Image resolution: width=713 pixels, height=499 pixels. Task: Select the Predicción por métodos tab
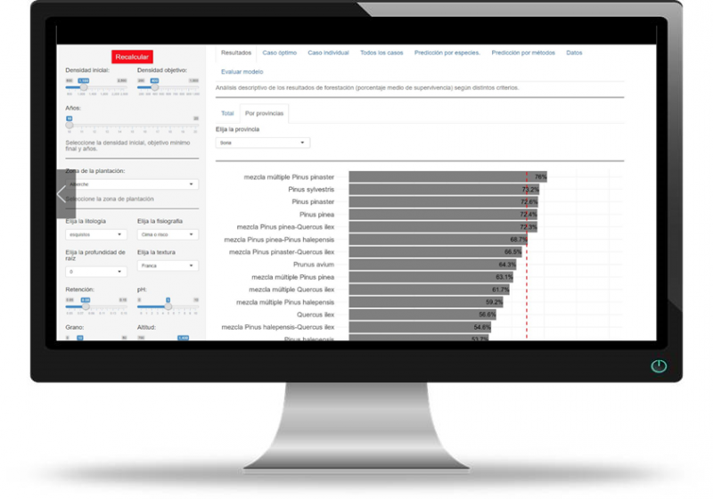522,53
